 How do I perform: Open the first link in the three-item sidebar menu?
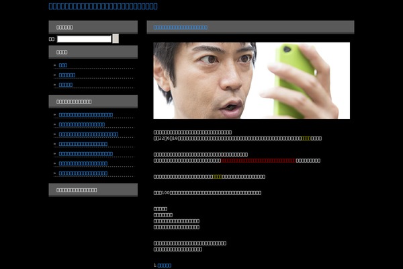pyautogui.click(x=63, y=65)
